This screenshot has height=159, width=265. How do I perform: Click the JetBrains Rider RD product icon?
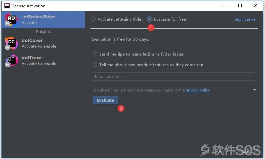pos(11,20)
